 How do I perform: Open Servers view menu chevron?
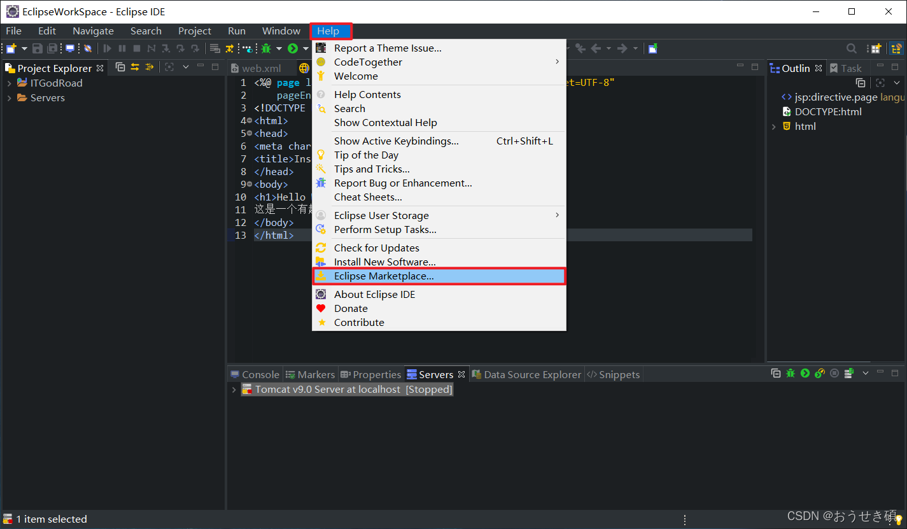(866, 374)
